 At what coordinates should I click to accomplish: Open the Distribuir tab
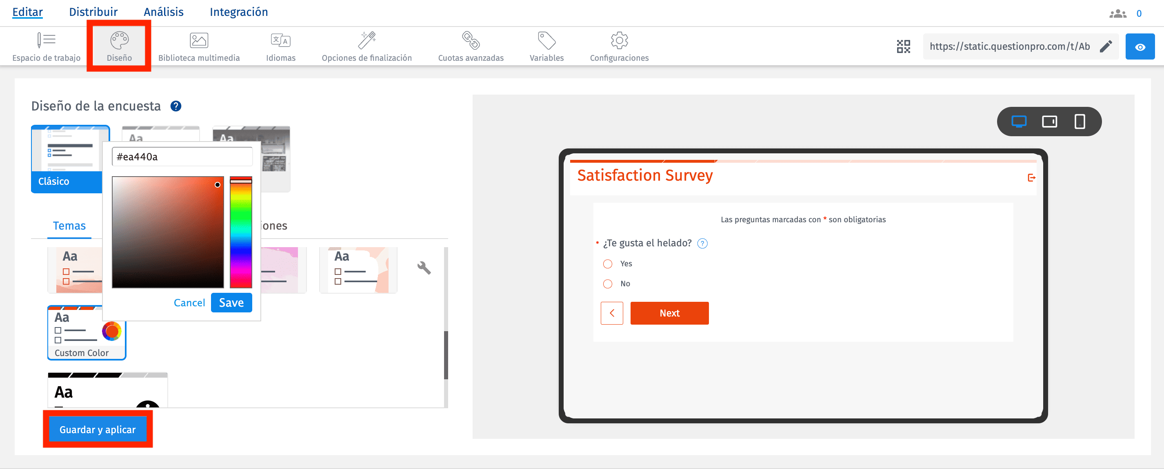[x=93, y=12]
